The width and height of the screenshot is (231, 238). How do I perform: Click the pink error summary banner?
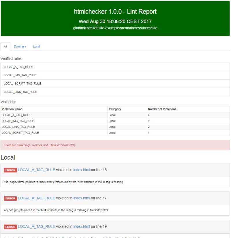pos(115,143)
